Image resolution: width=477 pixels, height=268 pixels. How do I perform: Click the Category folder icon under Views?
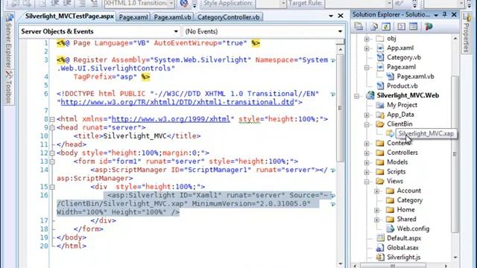390,200
